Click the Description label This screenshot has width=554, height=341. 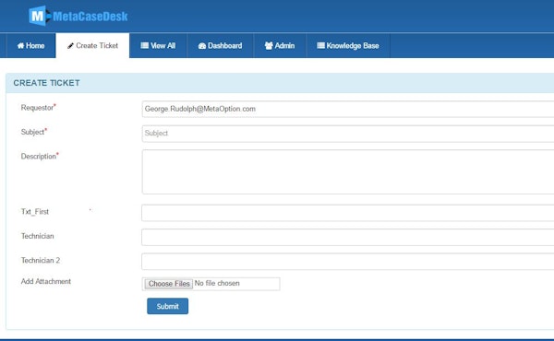click(39, 157)
